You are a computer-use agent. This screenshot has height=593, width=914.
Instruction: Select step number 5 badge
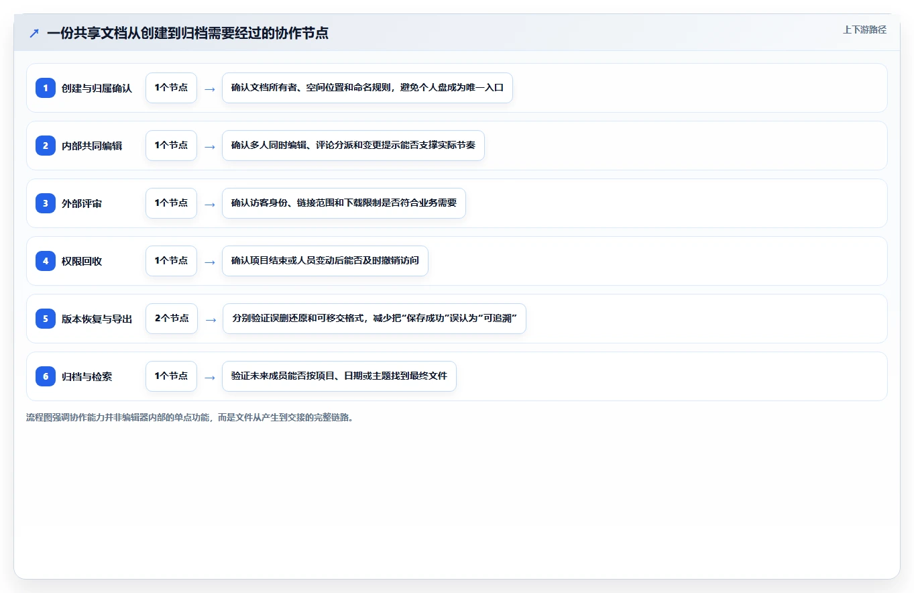[x=46, y=319]
